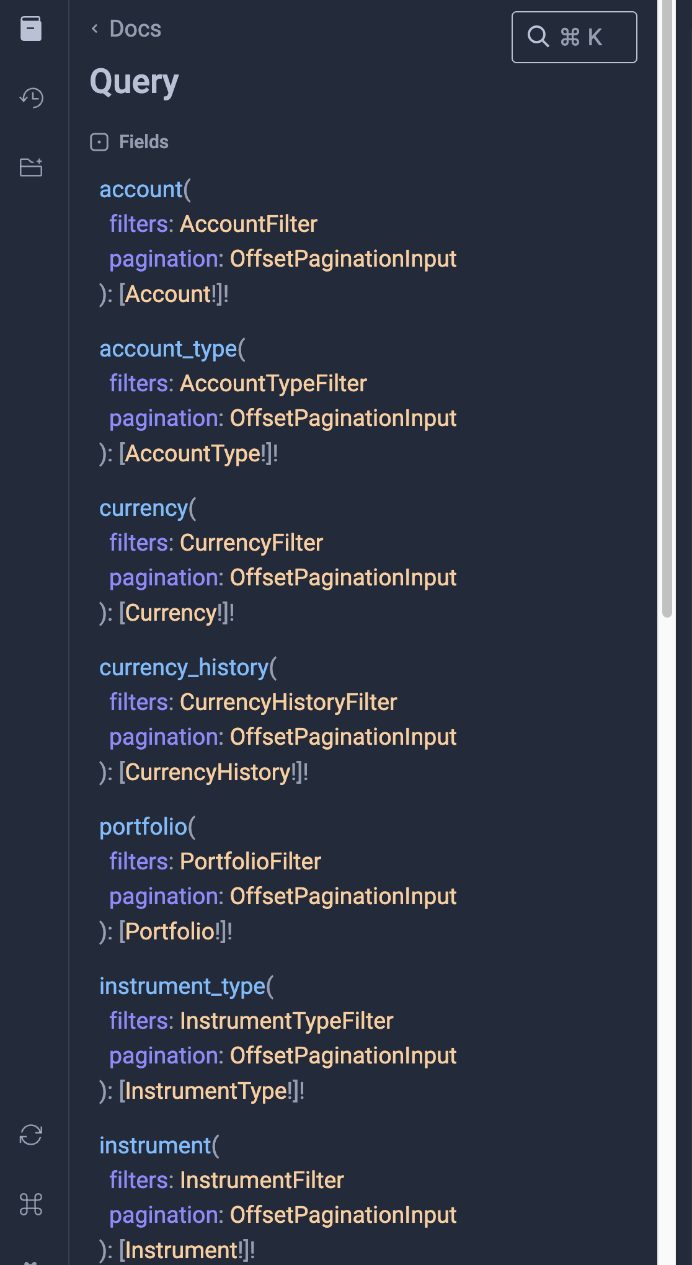Click the Fields section marker icon

click(x=99, y=141)
